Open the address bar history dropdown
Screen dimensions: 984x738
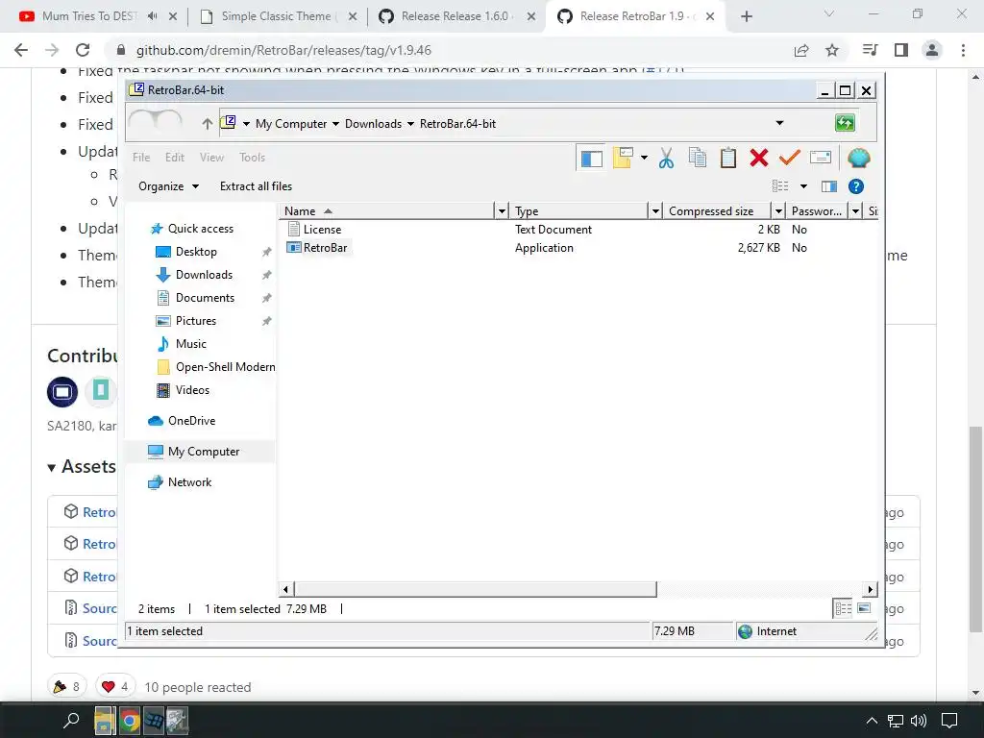[x=779, y=123]
